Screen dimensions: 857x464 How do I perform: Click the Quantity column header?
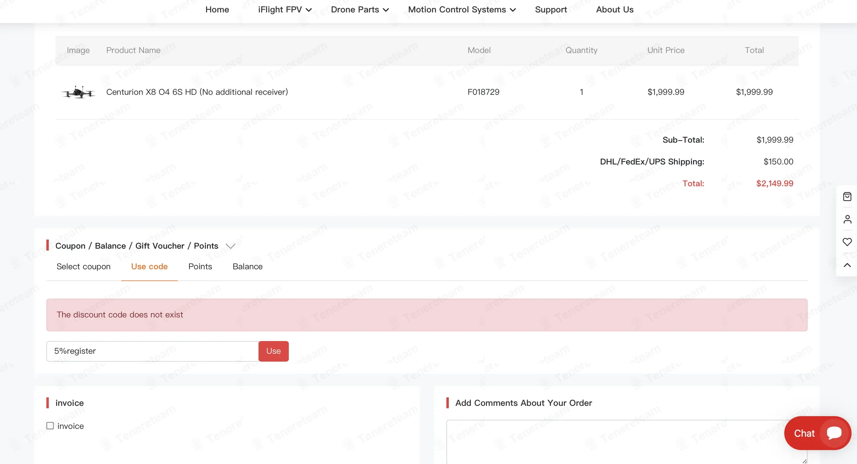point(581,50)
